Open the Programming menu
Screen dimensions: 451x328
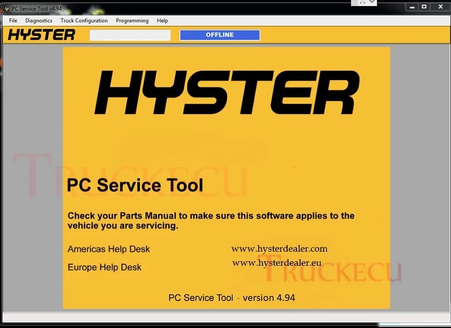coord(132,21)
